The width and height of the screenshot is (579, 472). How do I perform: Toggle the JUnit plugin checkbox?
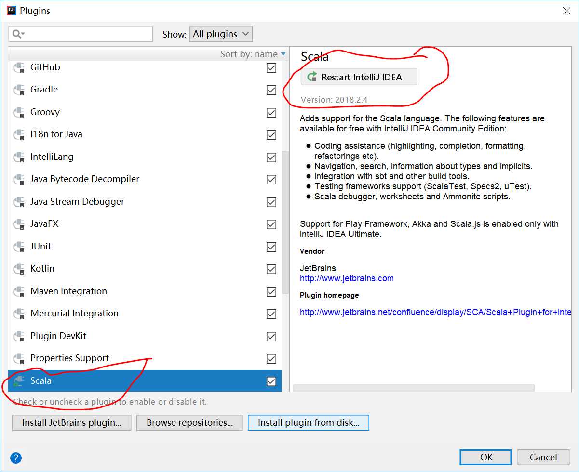click(271, 247)
